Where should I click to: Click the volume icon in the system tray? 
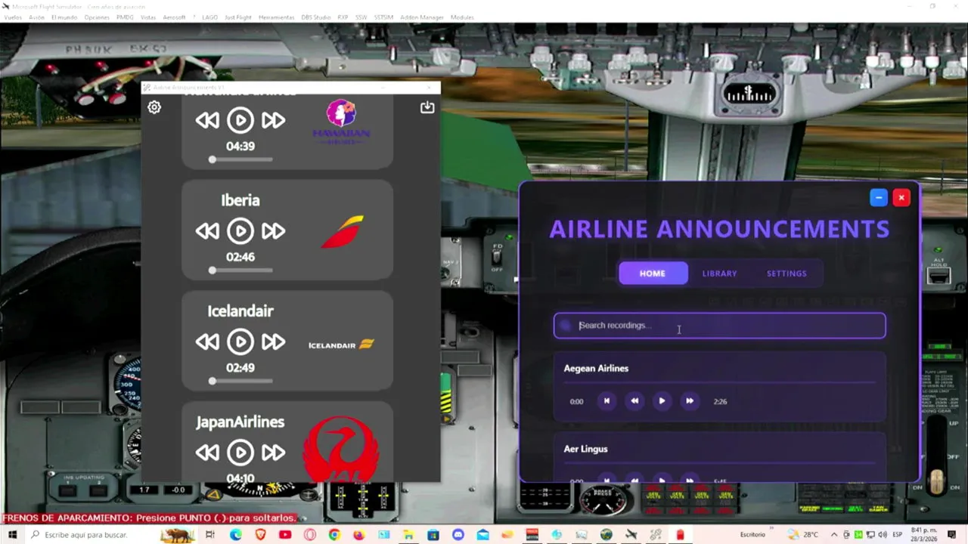tap(882, 535)
